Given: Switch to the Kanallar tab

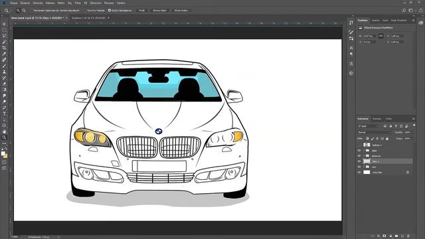Looking at the screenshot, I should (377, 119).
